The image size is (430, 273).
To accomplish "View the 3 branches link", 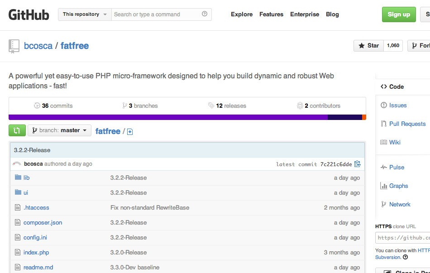I will 140,105.
